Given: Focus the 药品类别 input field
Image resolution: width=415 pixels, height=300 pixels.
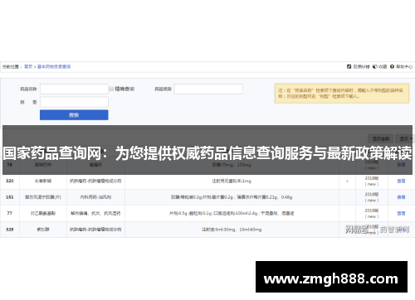Looking at the screenshot, I should pos(208,89).
